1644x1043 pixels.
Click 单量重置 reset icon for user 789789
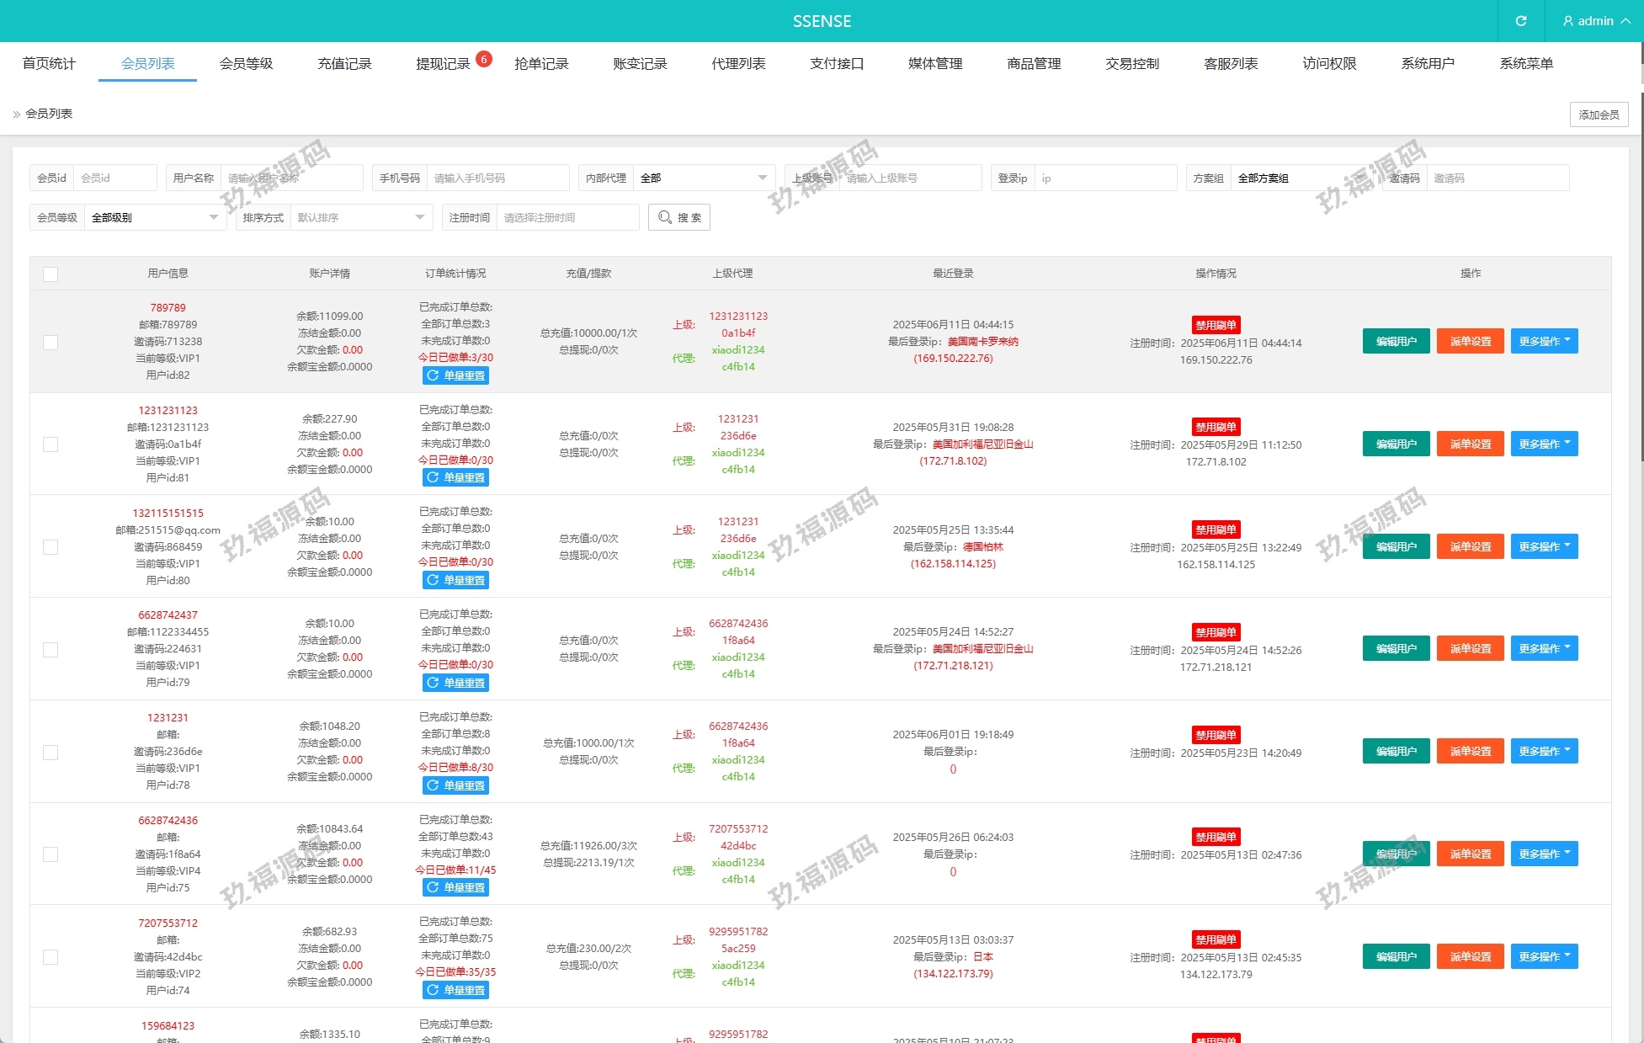(433, 375)
